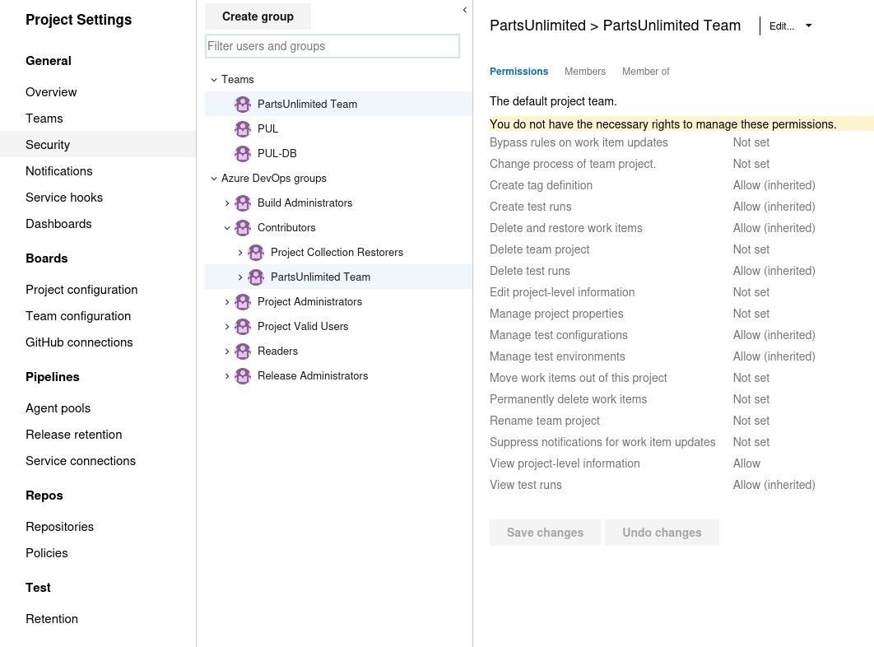This screenshot has height=647, width=874.
Task: Click Project Valid Users group icon
Action: (243, 326)
